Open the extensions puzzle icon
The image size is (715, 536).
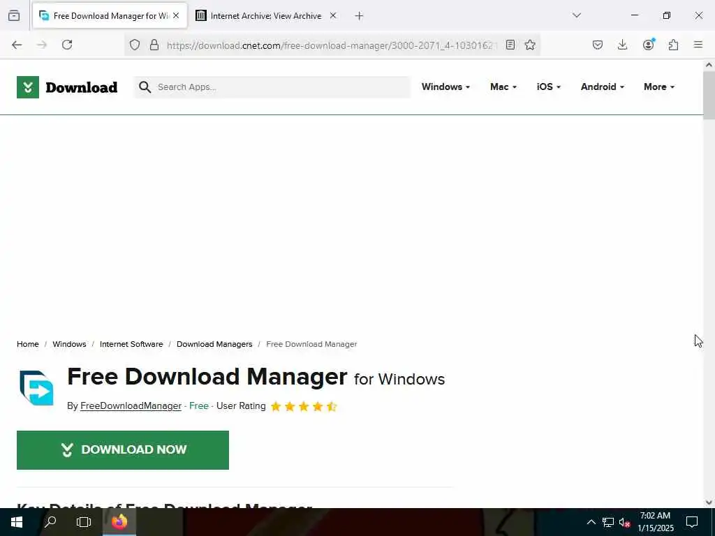point(673,45)
